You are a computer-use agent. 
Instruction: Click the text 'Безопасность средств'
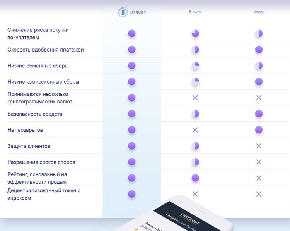[35, 114]
